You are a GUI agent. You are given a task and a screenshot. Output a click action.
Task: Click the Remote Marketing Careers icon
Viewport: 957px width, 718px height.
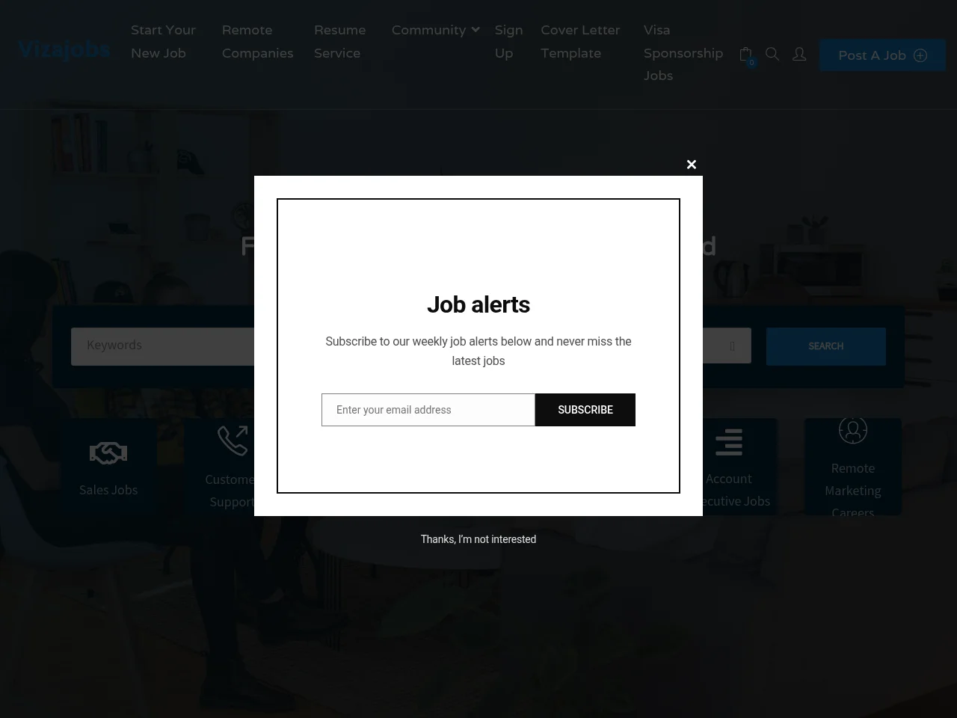[853, 429]
